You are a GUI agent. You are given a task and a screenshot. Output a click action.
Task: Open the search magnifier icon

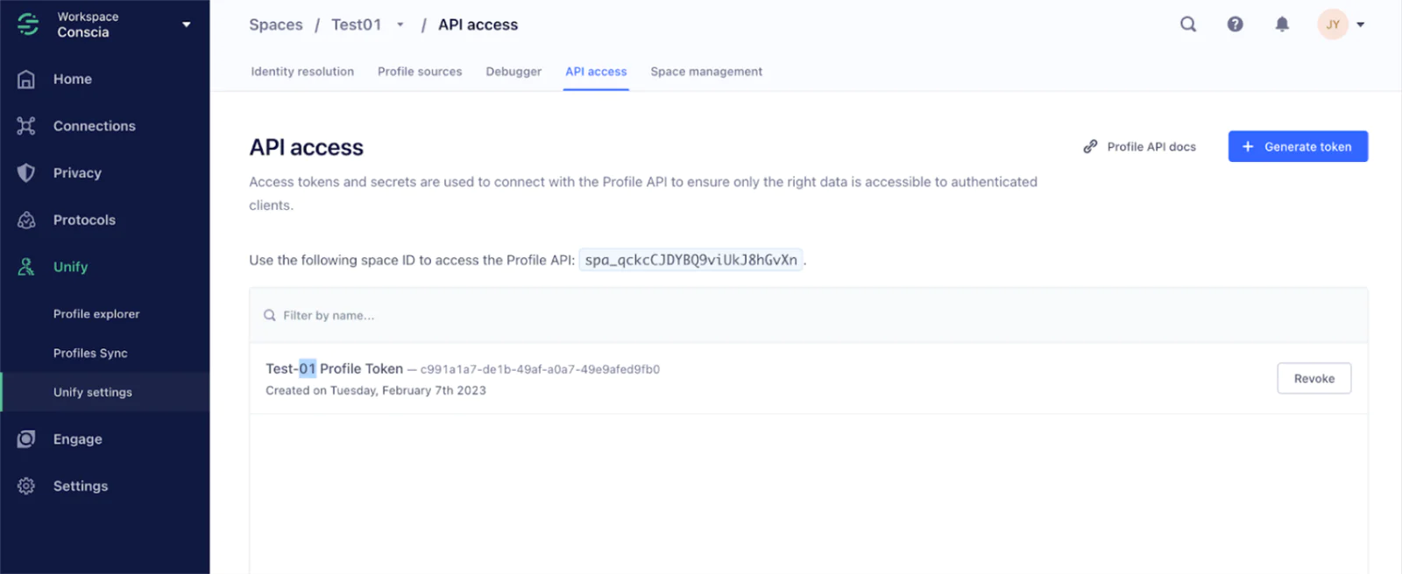click(1187, 24)
